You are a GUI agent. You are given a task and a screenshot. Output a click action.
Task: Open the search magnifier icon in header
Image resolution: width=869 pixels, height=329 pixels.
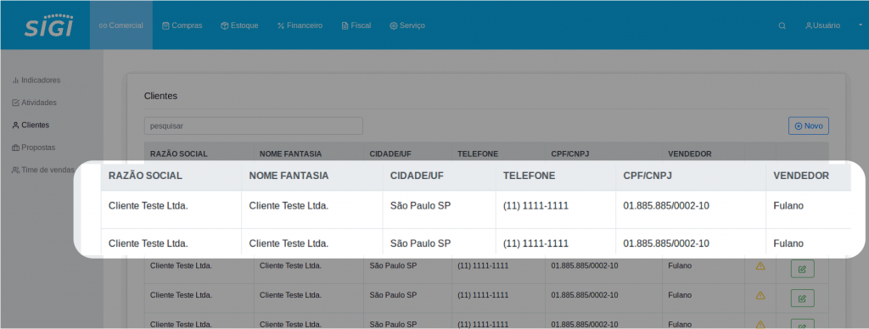tap(782, 25)
